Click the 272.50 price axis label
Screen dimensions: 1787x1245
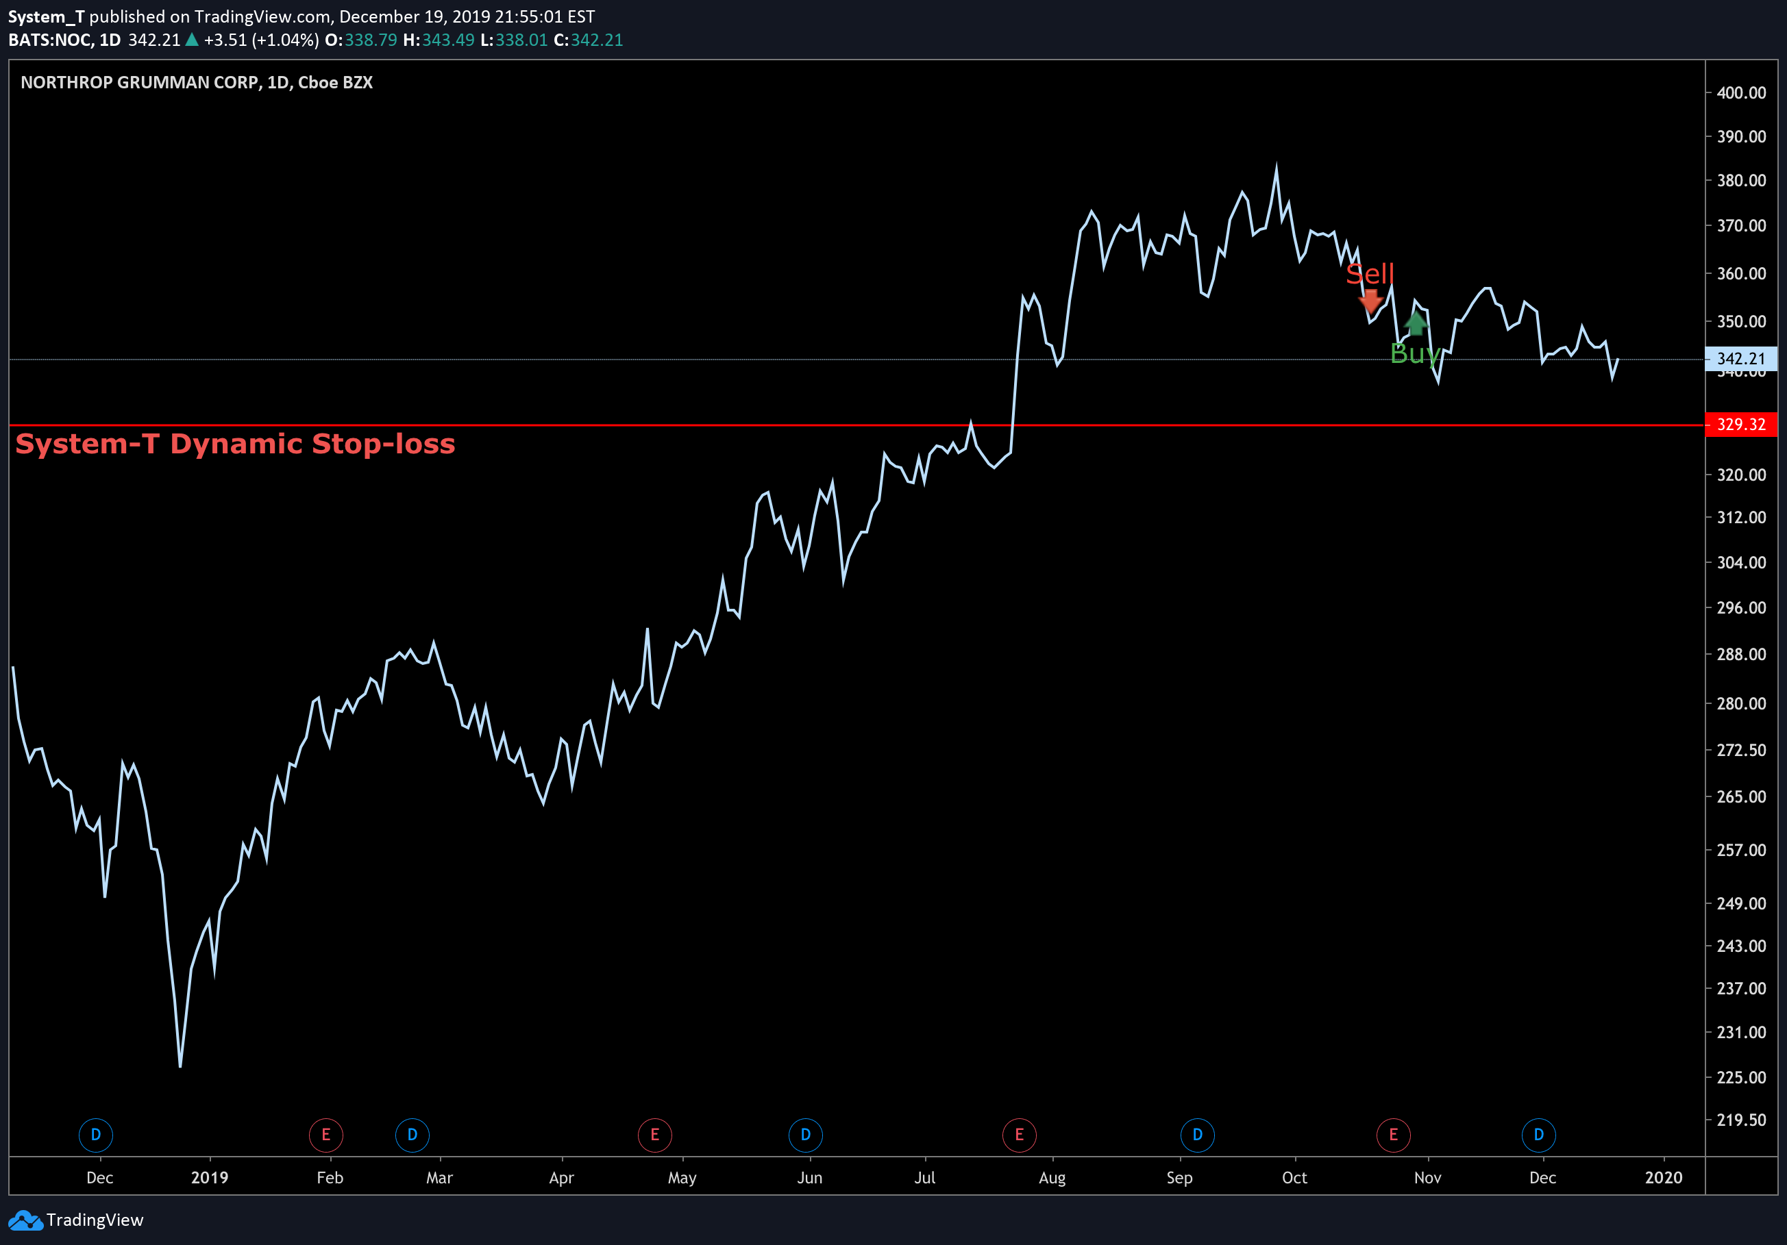[x=1742, y=751]
